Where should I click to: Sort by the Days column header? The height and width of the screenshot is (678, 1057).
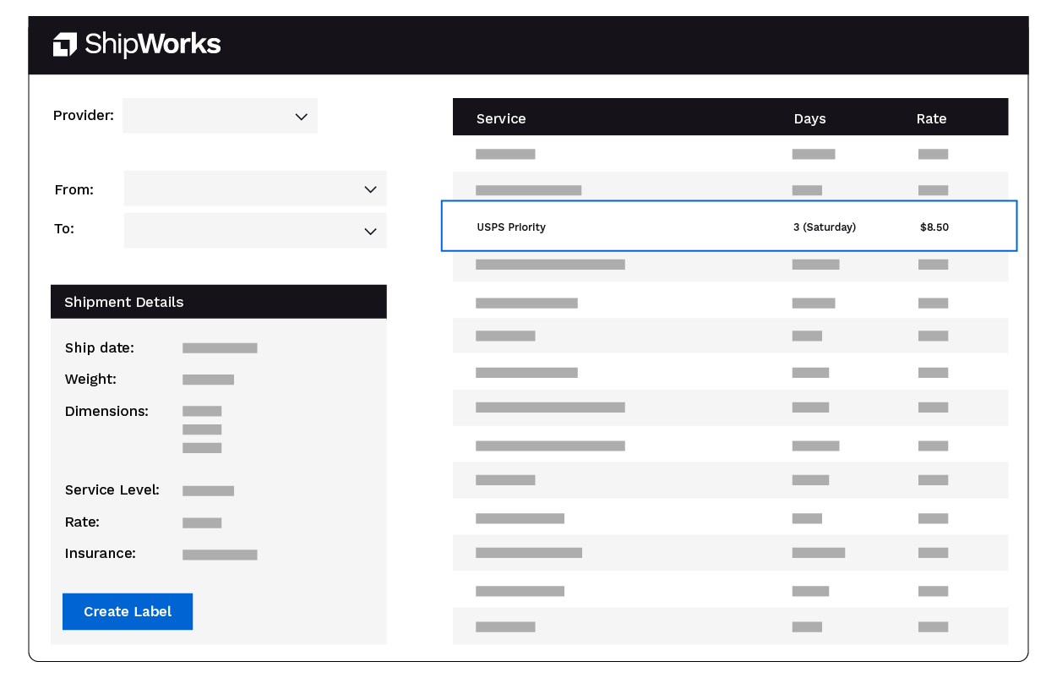click(809, 118)
